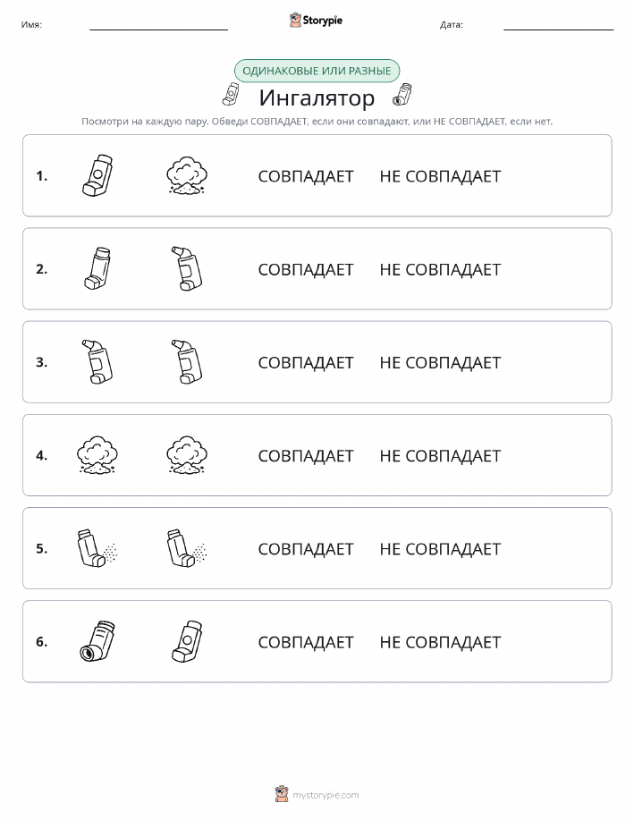Select НЕ СОВПАДАЕТ in row 2

click(440, 270)
